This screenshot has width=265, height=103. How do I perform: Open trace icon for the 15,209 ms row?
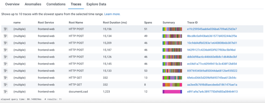click(x=5, y=43)
